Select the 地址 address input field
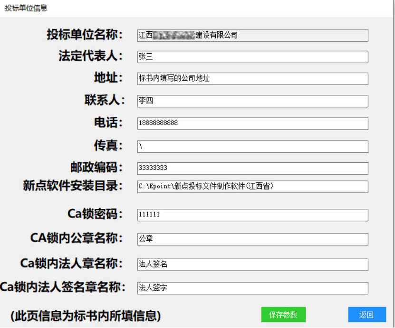This screenshot has height=328, width=395. [252, 79]
